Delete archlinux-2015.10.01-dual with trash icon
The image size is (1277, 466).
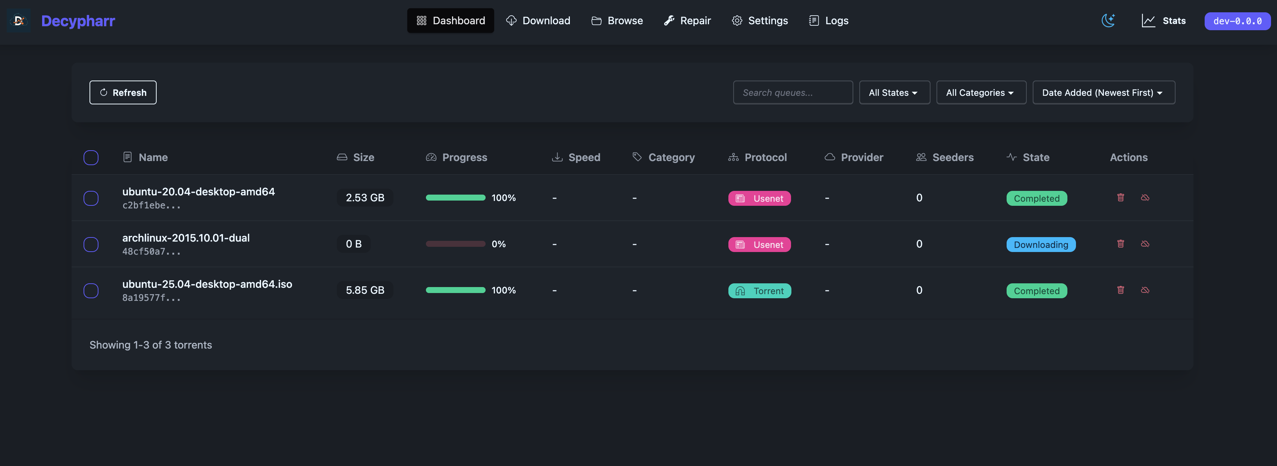click(1120, 244)
